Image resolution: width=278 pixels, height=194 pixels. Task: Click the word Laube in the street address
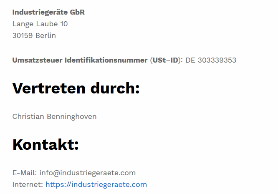tap(47, 24)
